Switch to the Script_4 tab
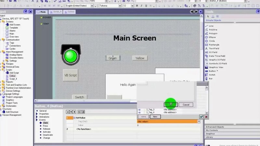Viewport: 260px width, 146px height. click(x=56, y=12)
